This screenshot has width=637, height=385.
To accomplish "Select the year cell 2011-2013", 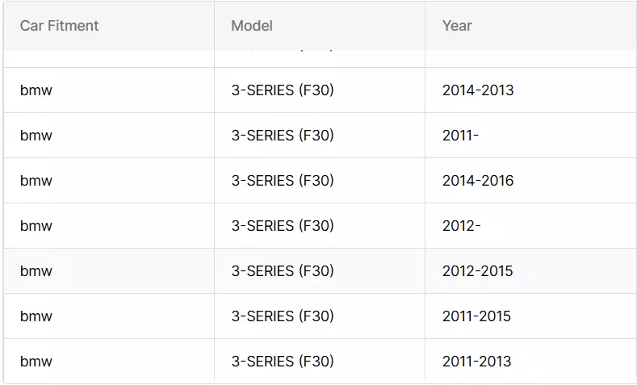I will pos(476,362).
